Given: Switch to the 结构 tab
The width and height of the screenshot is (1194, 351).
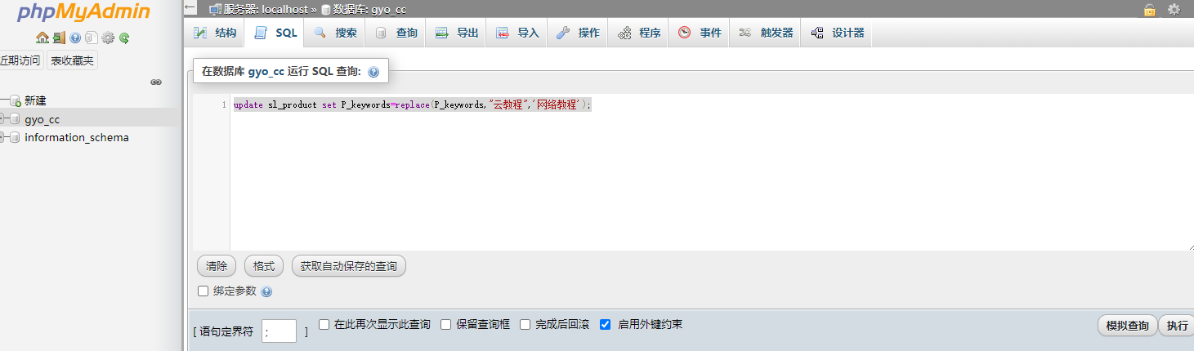Looking at the screenshot, I should click(x=216, y=33).
